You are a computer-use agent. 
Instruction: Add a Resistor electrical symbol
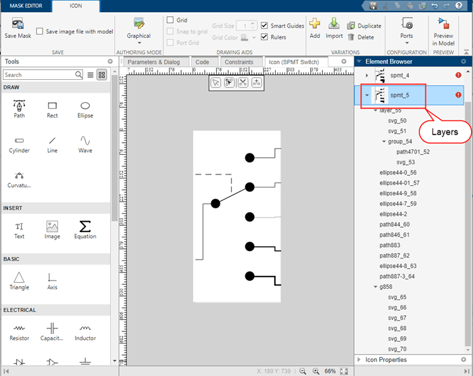pos(20,332)
